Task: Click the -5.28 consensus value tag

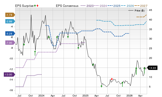Action: pos(10,34)
